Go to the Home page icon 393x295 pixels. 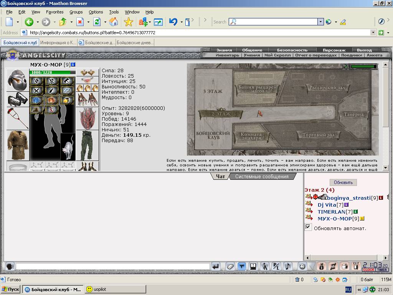114,22
